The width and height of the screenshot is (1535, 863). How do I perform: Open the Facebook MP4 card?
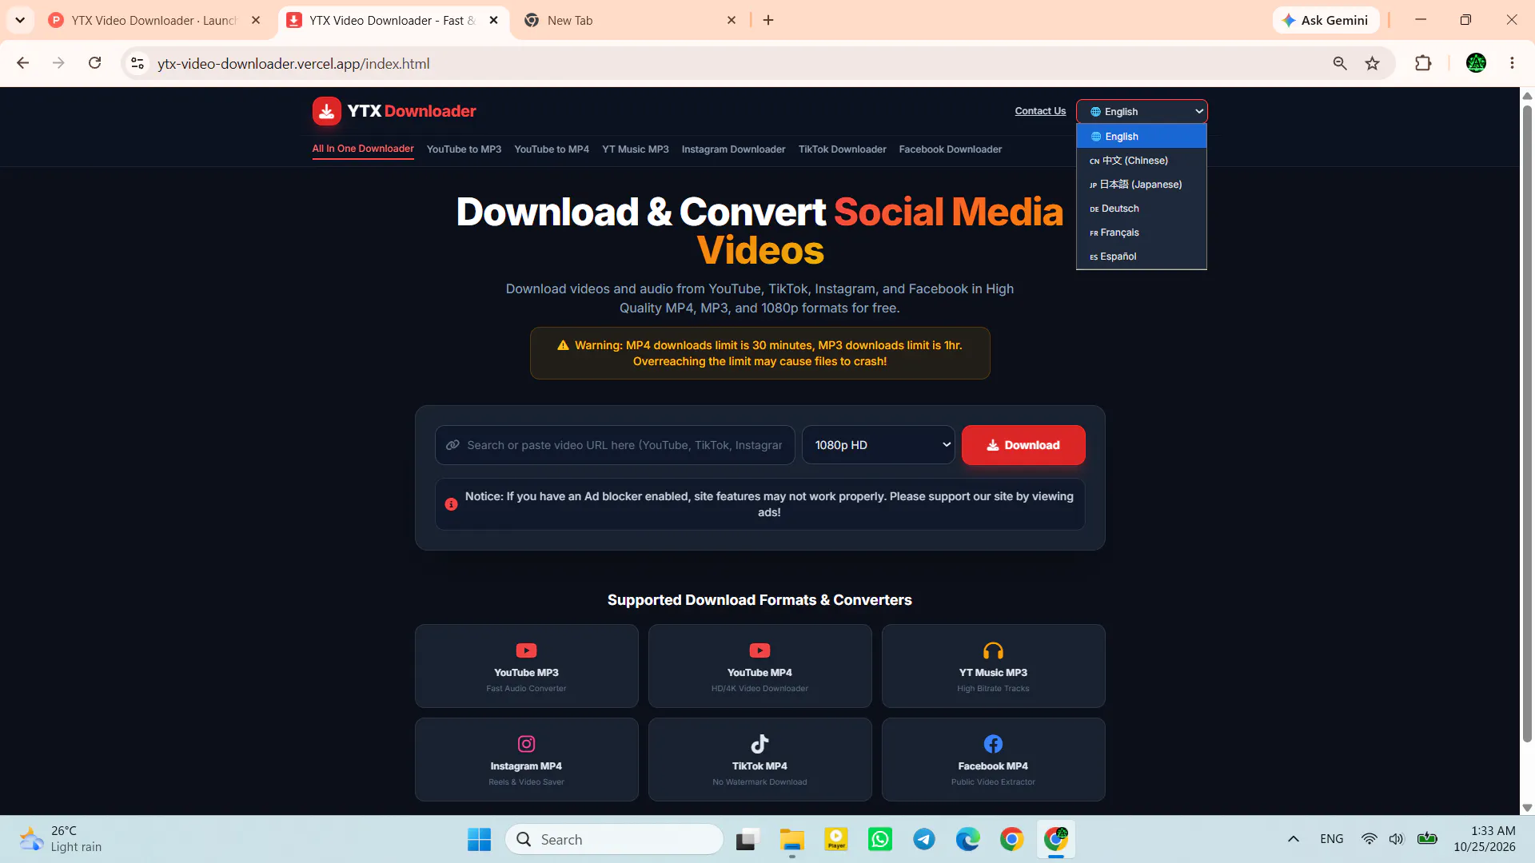point(993,759)
